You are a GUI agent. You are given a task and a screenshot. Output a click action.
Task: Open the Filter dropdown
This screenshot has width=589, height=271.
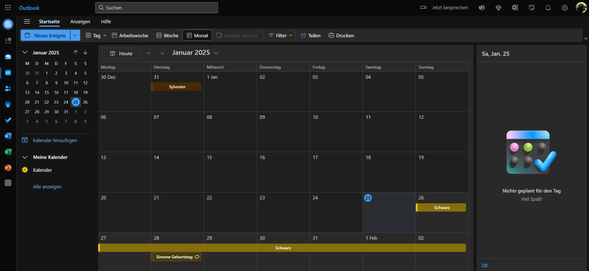280,35
